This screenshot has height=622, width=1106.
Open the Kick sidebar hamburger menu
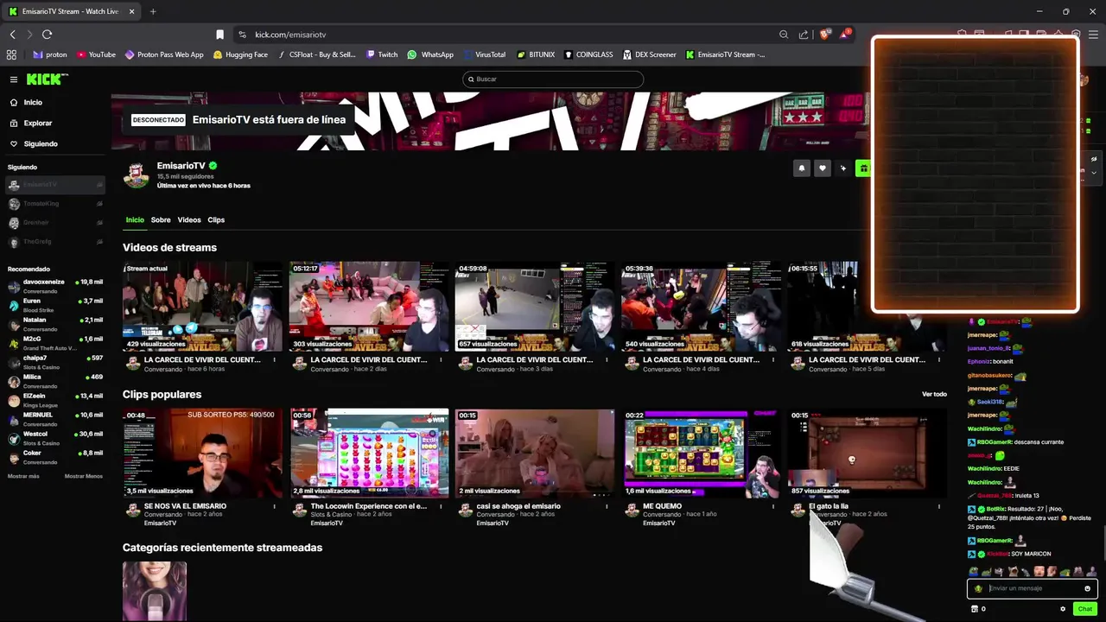click(14, 79)
